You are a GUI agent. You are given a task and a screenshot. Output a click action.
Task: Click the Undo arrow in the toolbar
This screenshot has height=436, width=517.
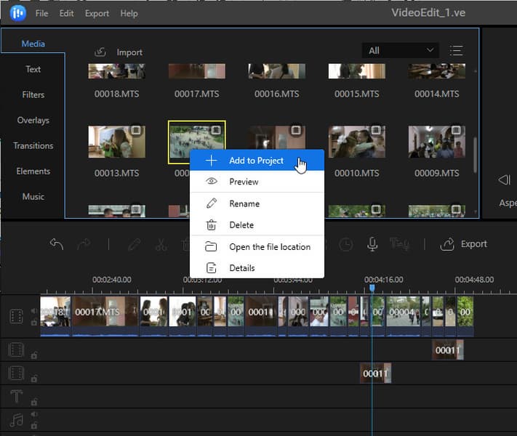pyautogui.click(x=57, y=244)
